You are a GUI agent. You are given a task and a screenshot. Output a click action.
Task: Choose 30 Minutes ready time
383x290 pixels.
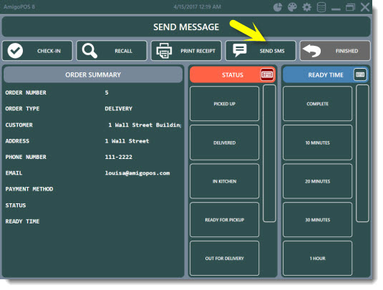318,220
